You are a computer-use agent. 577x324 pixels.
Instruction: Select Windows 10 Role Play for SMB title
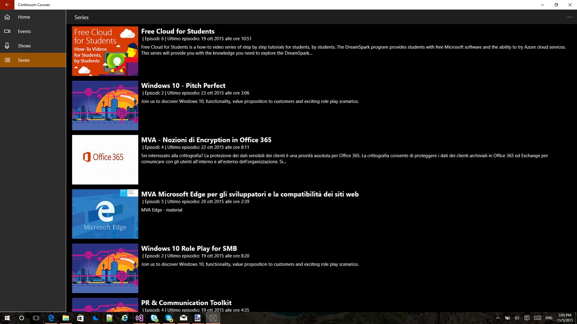pyautogui.click(x=189, y=249)
